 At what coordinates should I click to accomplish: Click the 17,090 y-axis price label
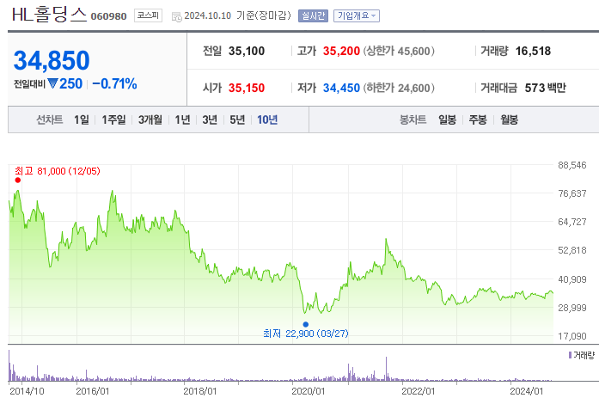pyautogui.click(x=571, y=336)
